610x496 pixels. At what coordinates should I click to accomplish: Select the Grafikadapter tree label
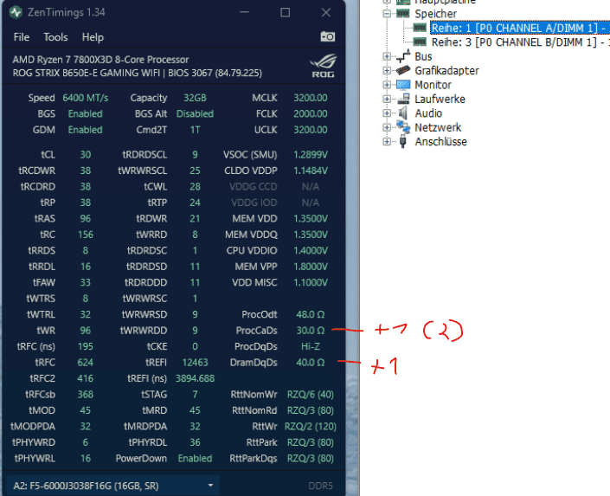pyautogui.click(x=446, y=71)
